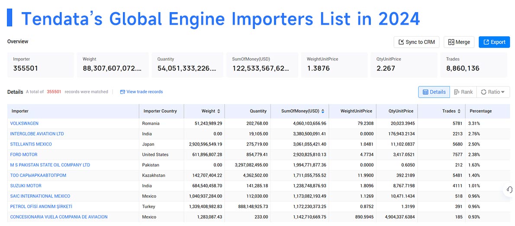Image resolution: width=515 pixels, height=226 pixels.
Task: Click Romania in Volkswagen row
Action: click(x=151, y=123)
